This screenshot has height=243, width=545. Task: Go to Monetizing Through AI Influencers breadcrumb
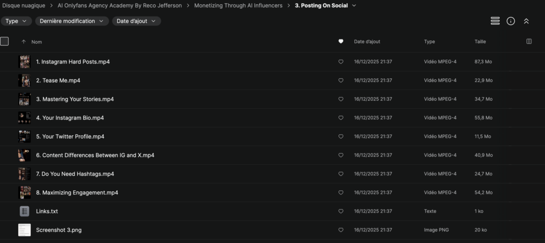pos(238,6)
